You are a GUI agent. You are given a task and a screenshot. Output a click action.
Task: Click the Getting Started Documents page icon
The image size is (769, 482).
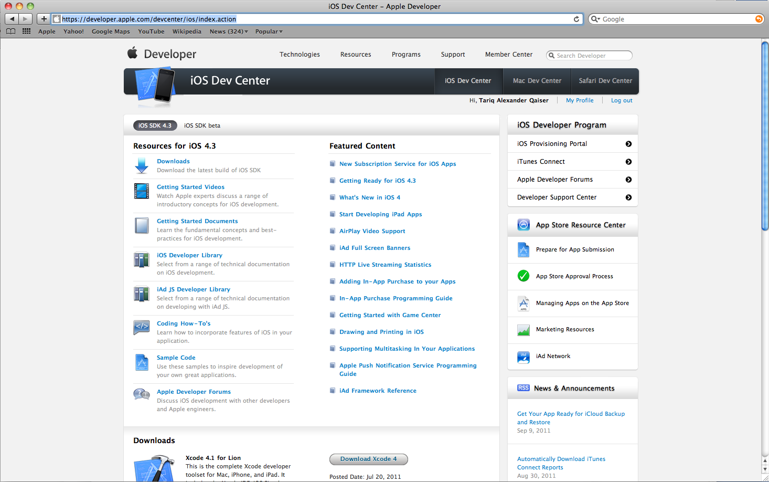click(142, 225)
